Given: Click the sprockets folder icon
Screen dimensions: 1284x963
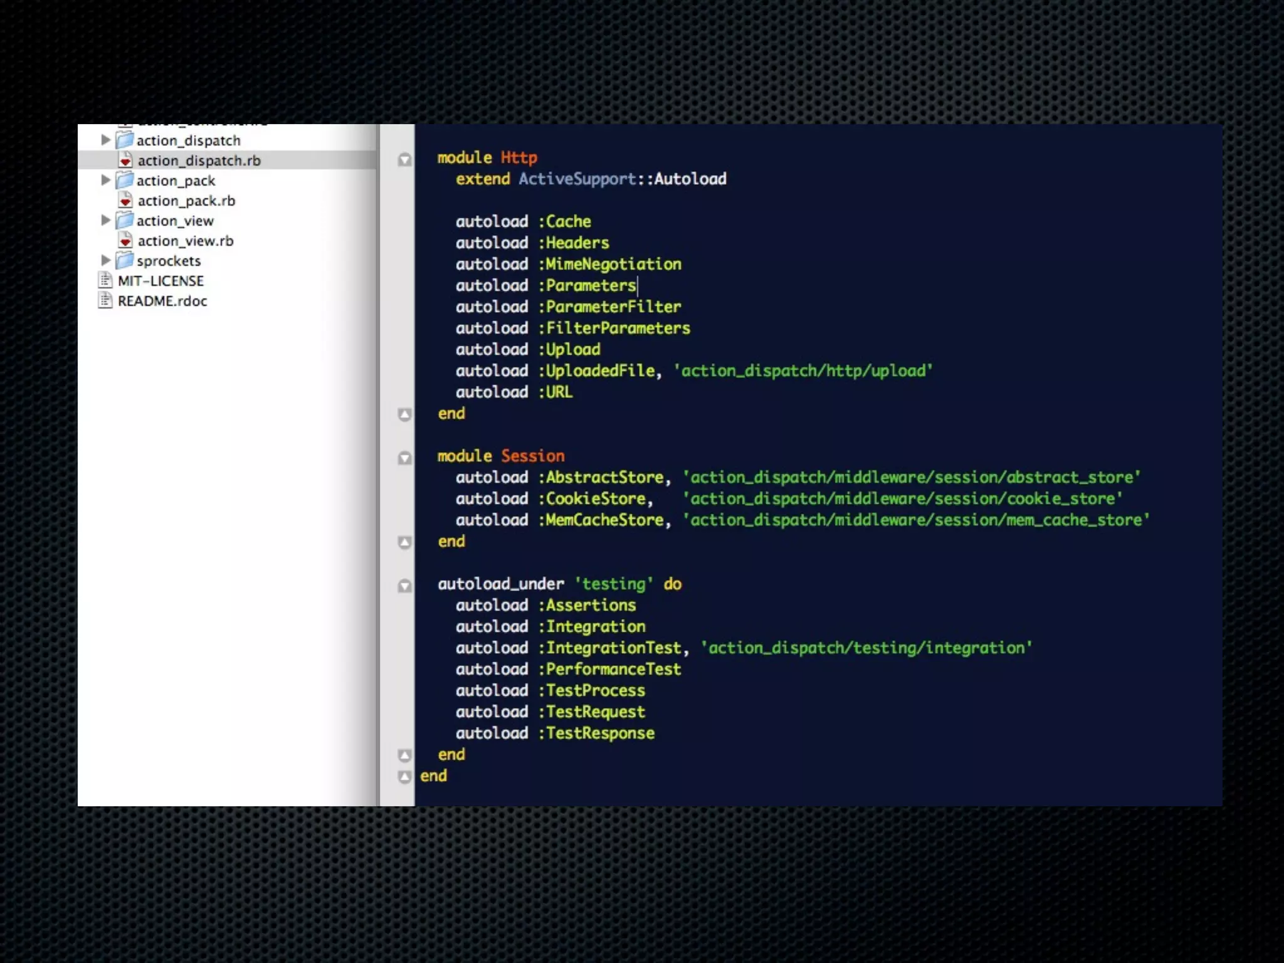Looking at the screenshot, I should tap(125, 260).
